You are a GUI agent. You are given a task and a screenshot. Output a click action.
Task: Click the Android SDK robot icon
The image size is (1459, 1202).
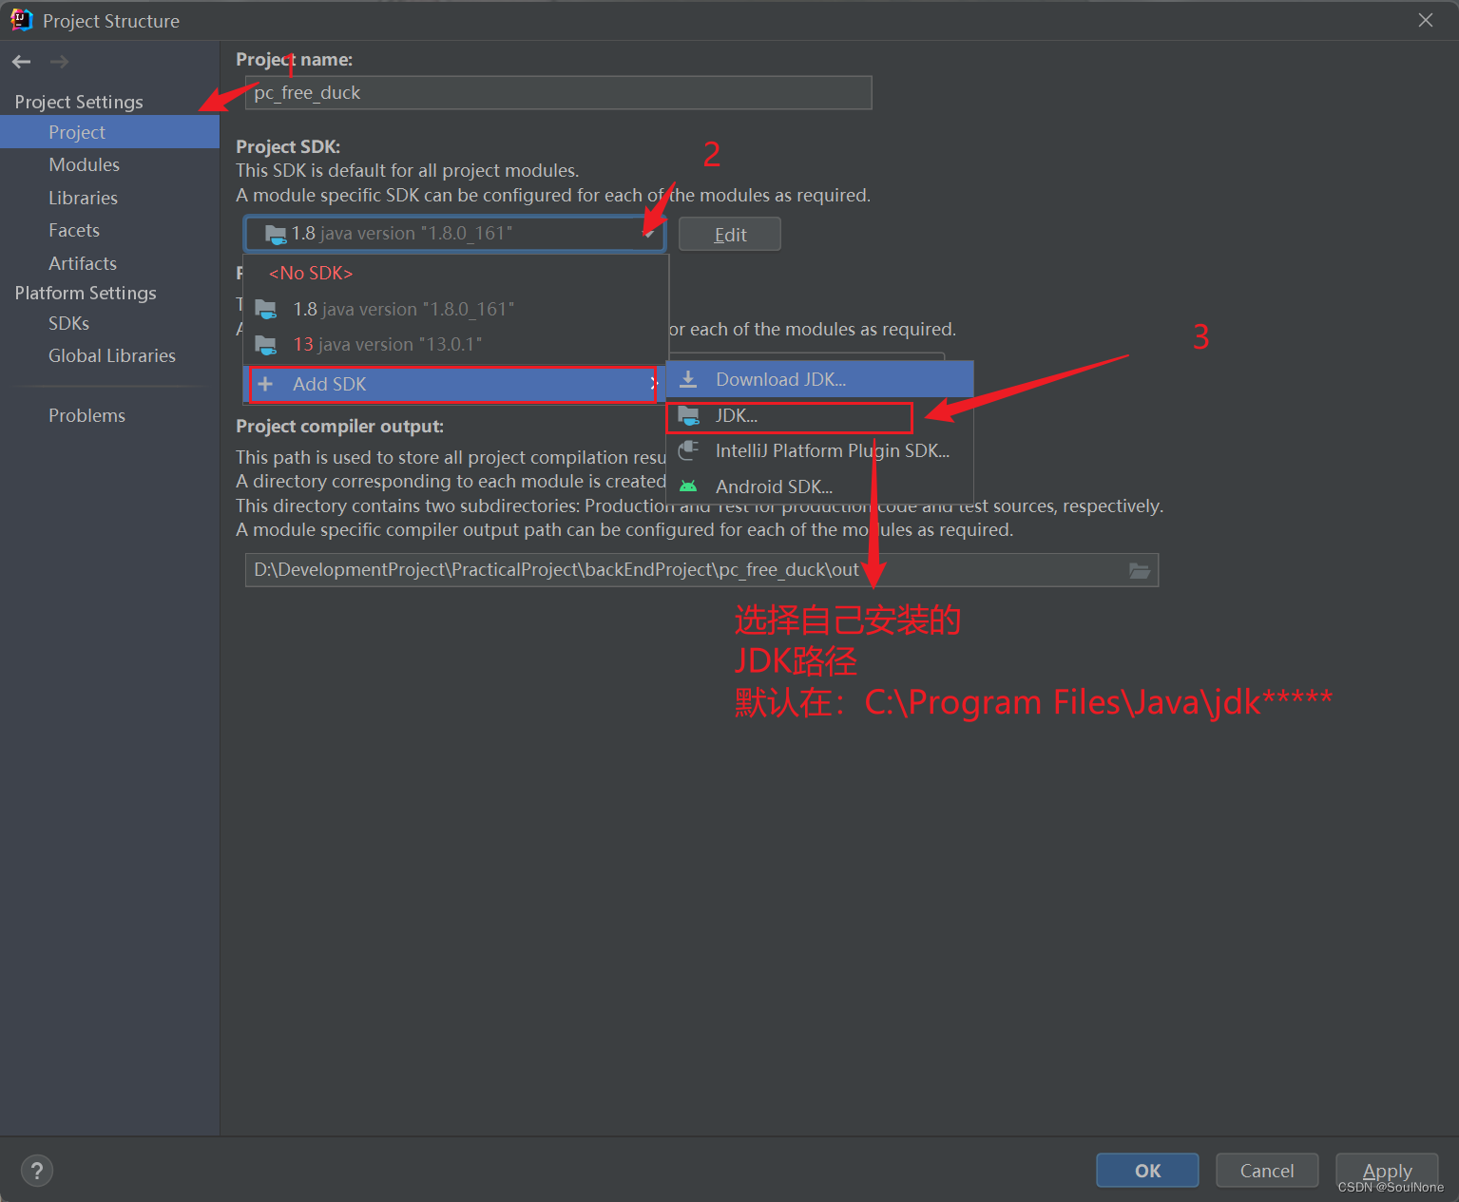pos(689,487)
